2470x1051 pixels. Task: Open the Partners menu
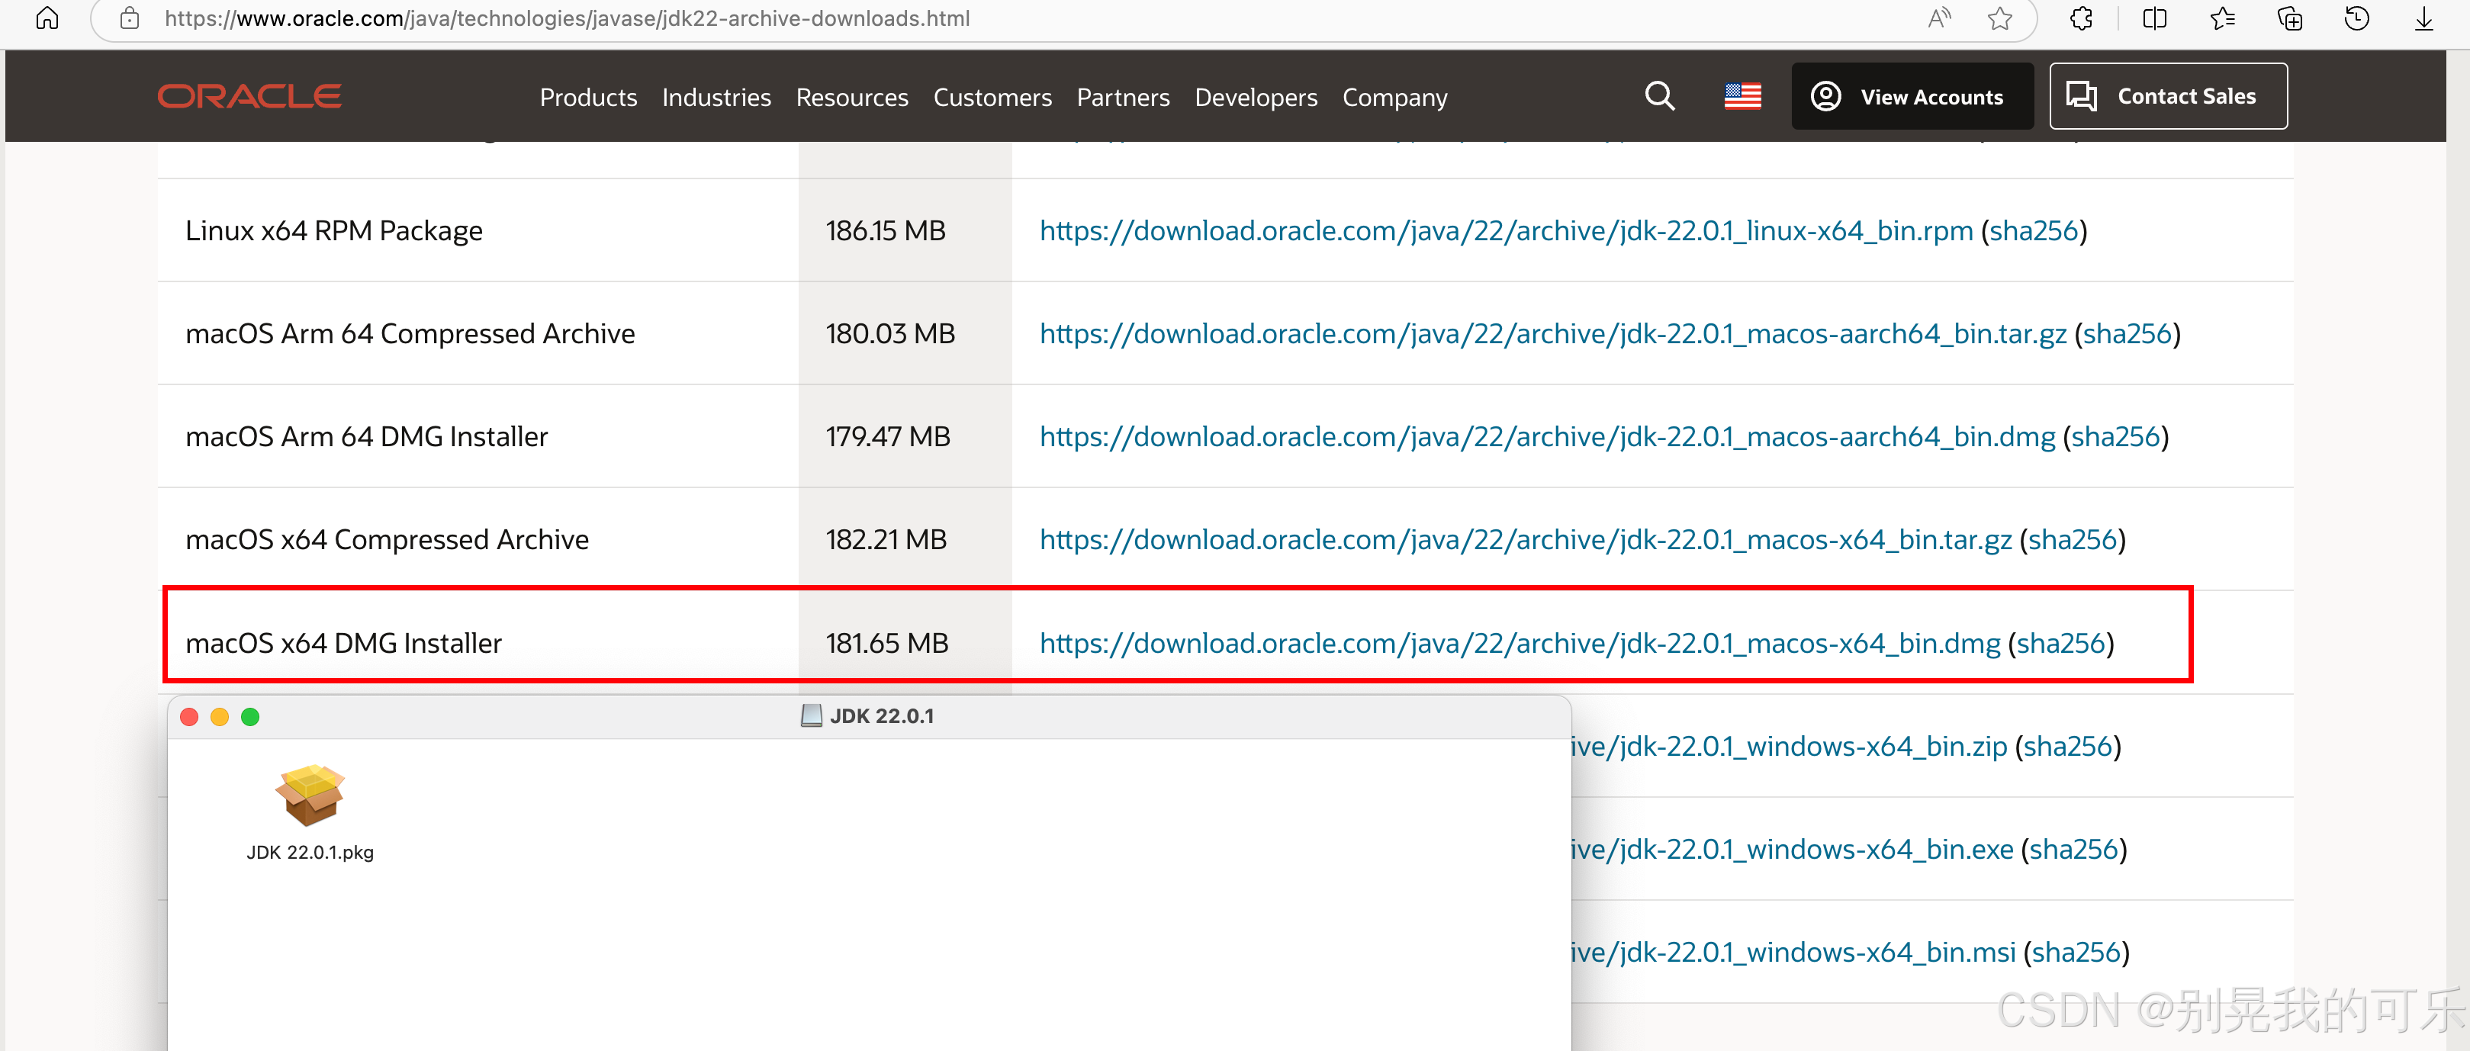pyautogui.click(x=1123, y=97)
